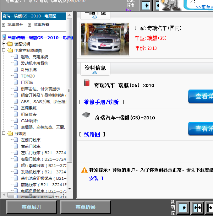The height and width of the screenshot is (216, 213).
Task: Click bottom split-center view control icon
Action: pyautogui.click(x=197, y=207)
